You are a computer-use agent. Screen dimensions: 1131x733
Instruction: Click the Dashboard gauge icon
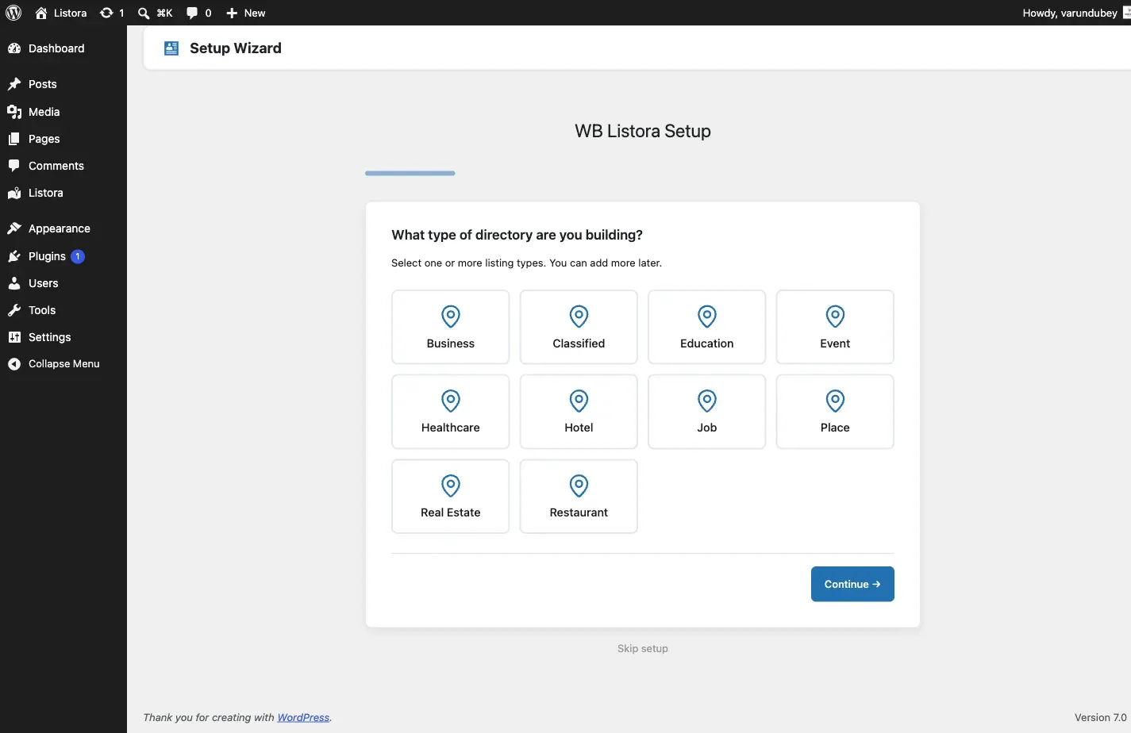tap(14, 48)
